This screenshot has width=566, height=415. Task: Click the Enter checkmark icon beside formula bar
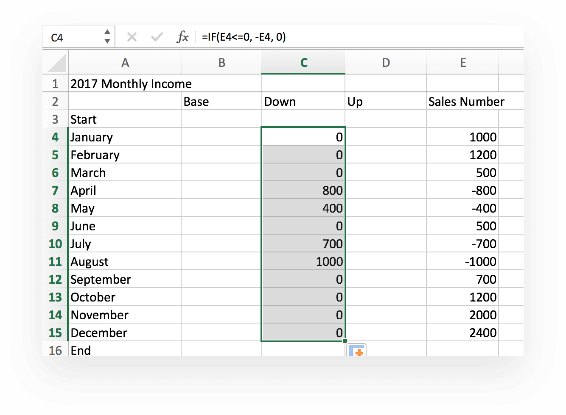(x=157, y=37)
